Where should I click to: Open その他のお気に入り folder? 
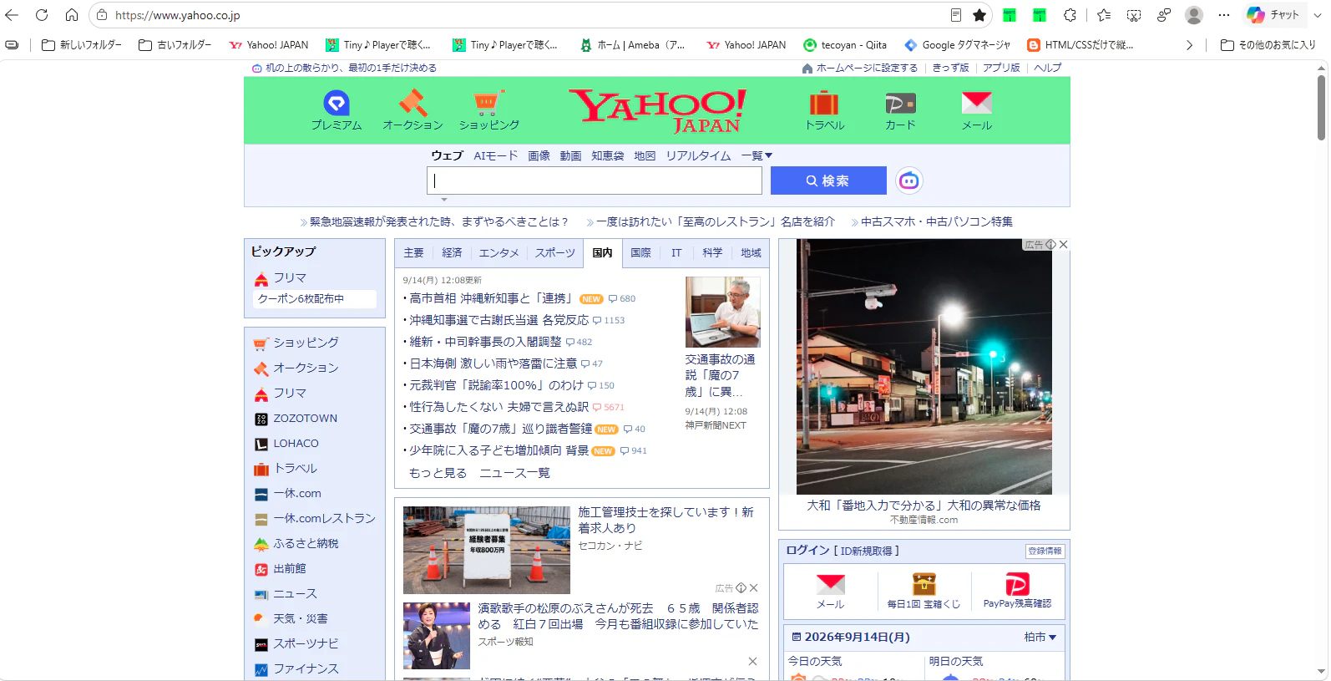tap(1268, 45)
